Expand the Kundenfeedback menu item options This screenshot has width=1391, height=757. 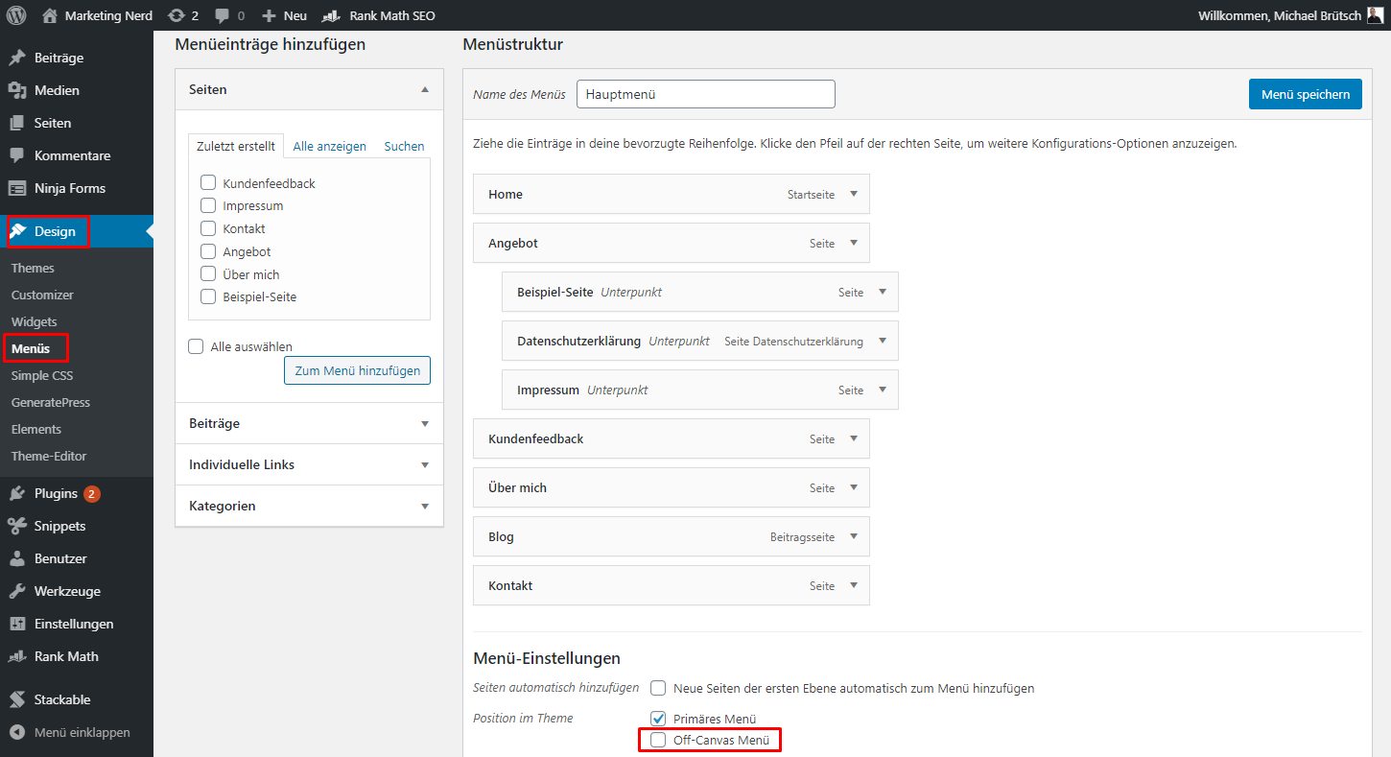(854, 438)
